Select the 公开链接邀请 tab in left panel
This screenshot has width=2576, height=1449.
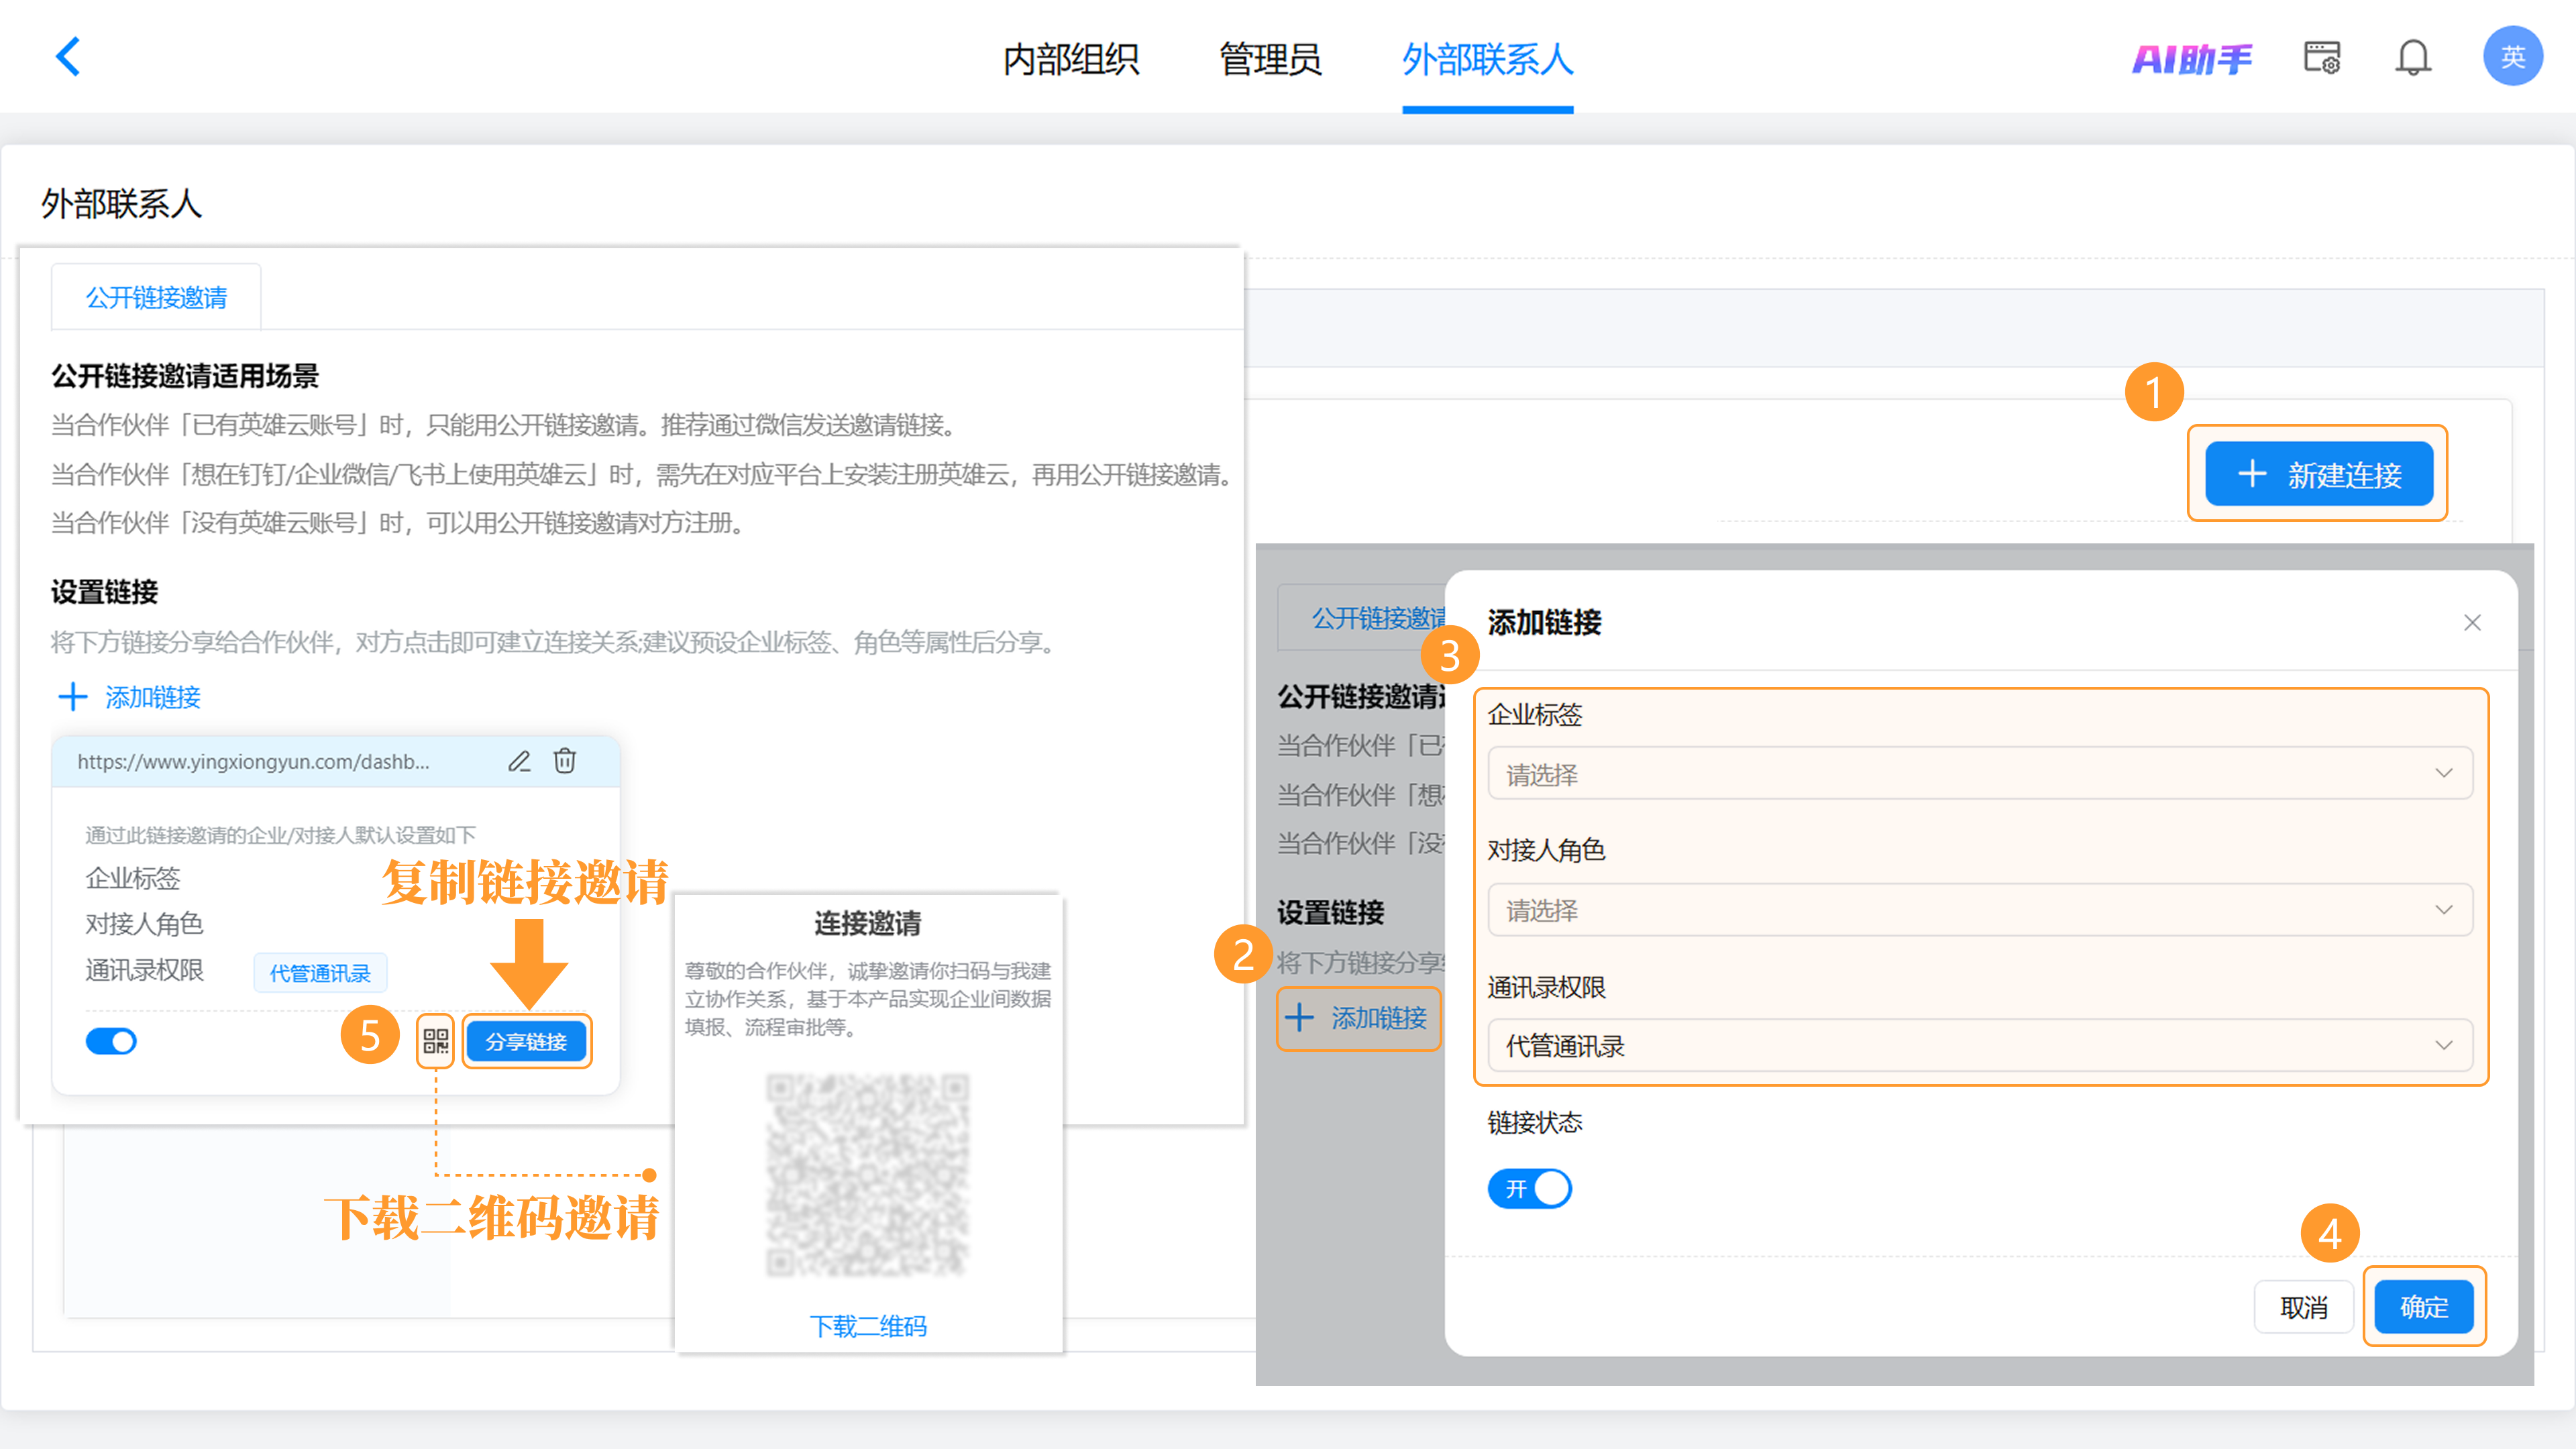[x=156, y=297]
